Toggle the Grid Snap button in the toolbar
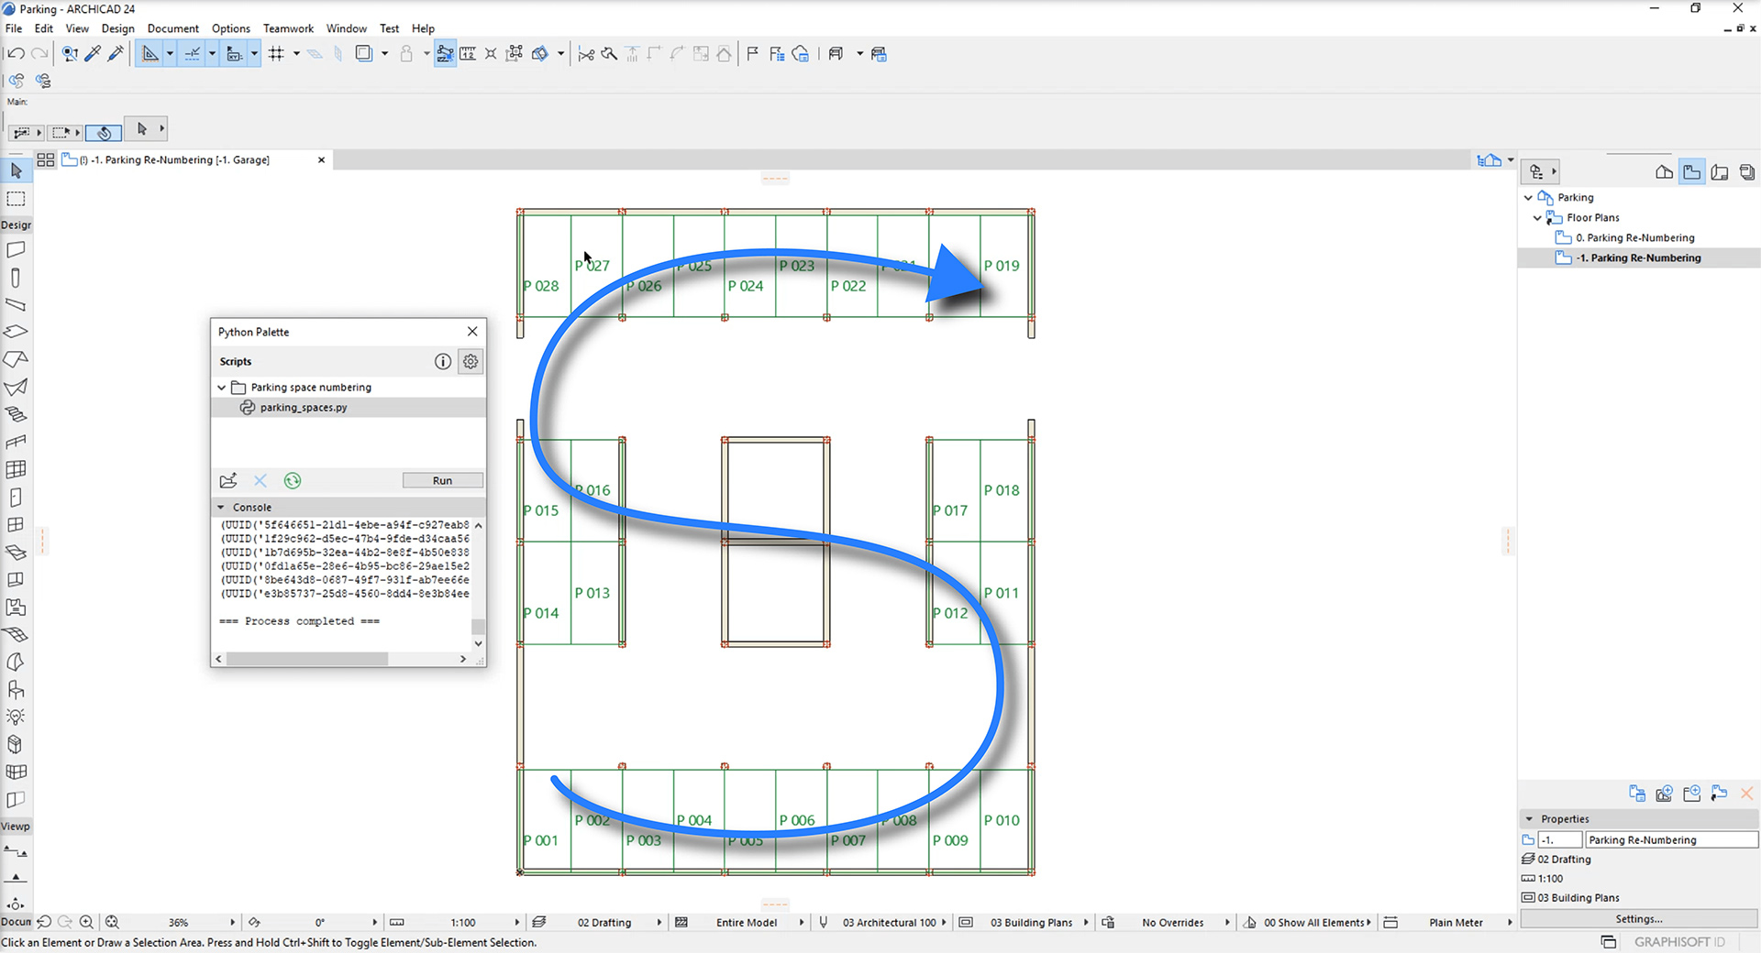The width and height of the screenshot is (1761, 953). (278, 53)
